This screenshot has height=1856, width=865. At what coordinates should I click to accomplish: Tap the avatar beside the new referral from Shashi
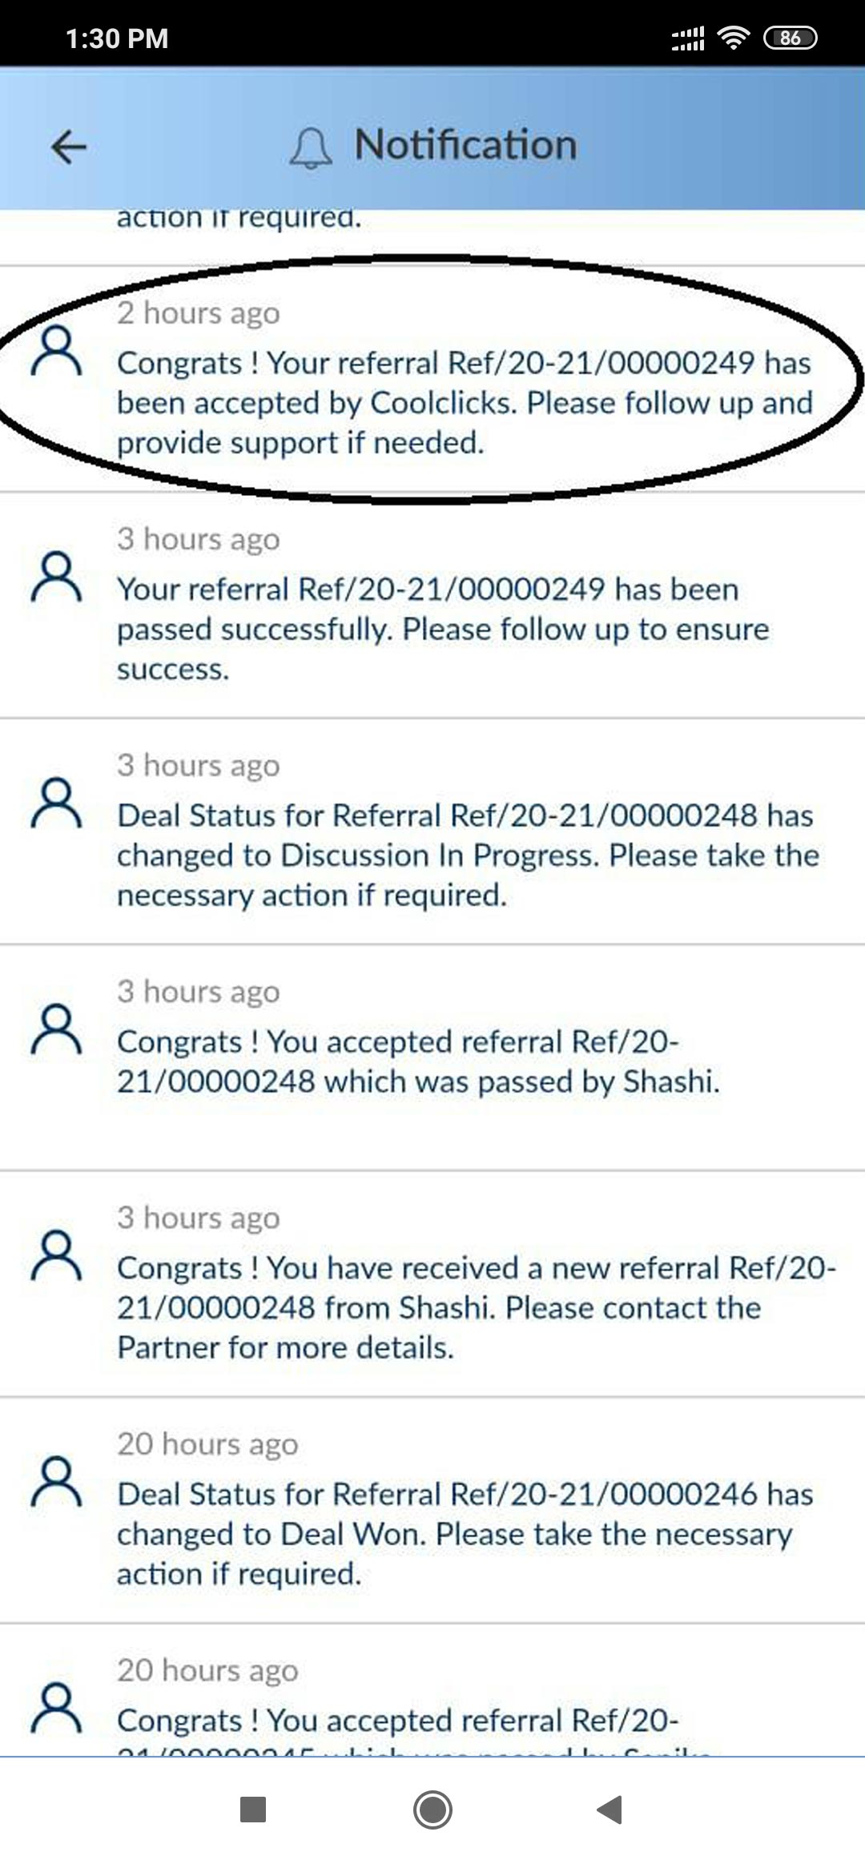[54, 1258]
